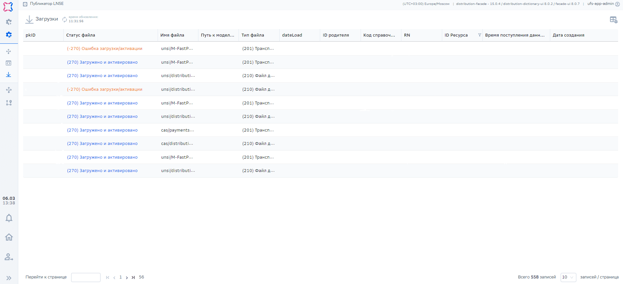The width and height of the screenshot is (623, 284).
Task: Expand the sidebar with double chevron
Action: pyautogui.click(x=9, y=278)
